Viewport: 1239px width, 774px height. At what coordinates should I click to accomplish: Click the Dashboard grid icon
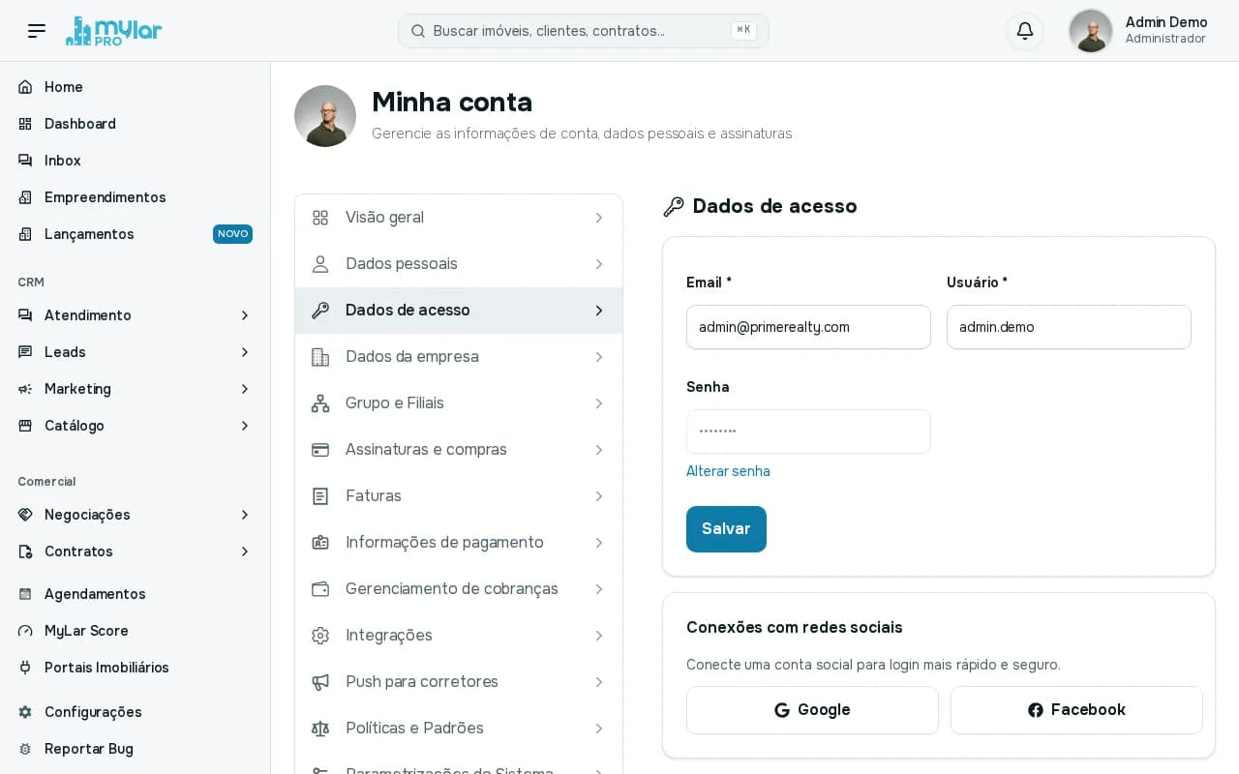[25, 124]
